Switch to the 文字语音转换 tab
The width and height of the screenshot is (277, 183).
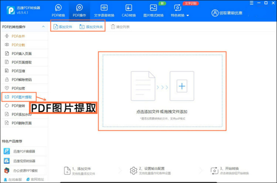coord(104,11)
